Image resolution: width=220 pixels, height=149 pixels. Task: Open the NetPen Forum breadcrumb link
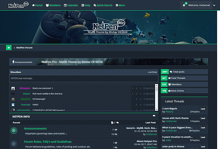[x=24, y=48]
